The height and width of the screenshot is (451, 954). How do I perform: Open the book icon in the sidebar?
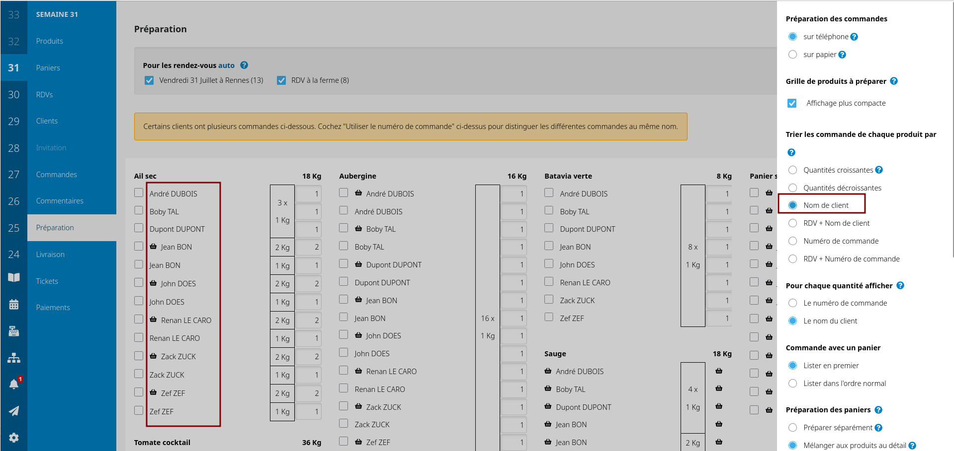(x=14, y=277)
